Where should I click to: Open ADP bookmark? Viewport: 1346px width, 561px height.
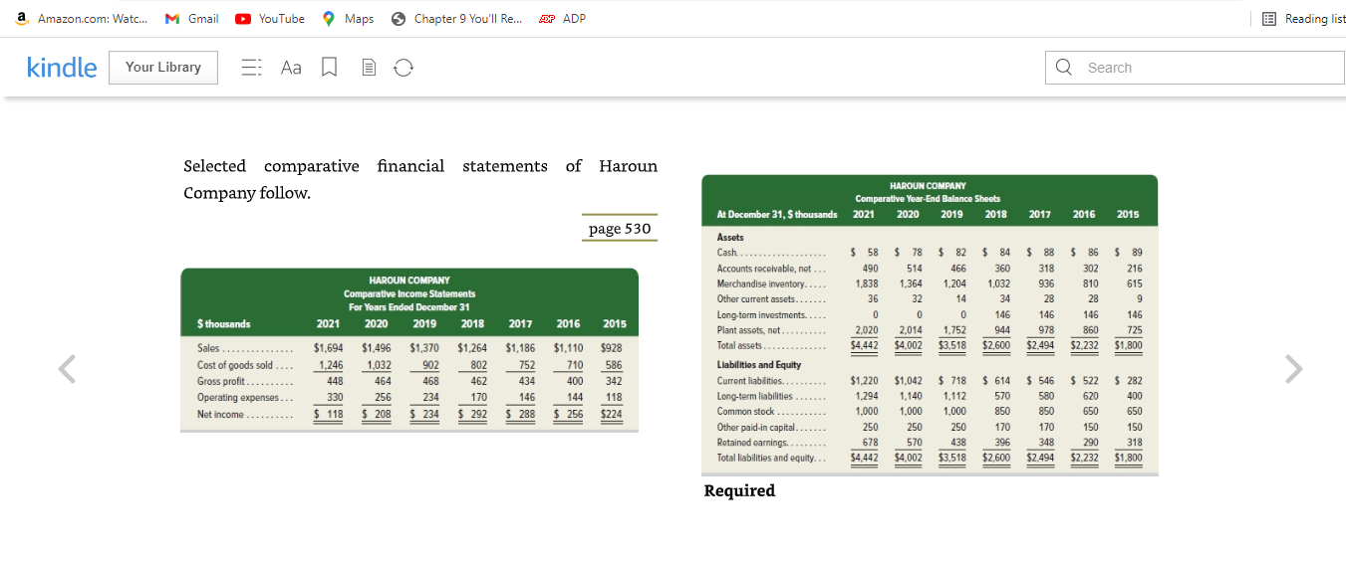click(562, 19)
